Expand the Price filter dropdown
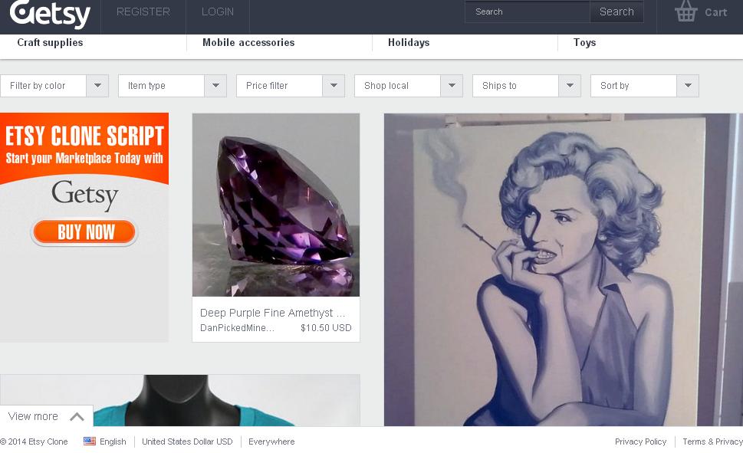 coord(334,86)
